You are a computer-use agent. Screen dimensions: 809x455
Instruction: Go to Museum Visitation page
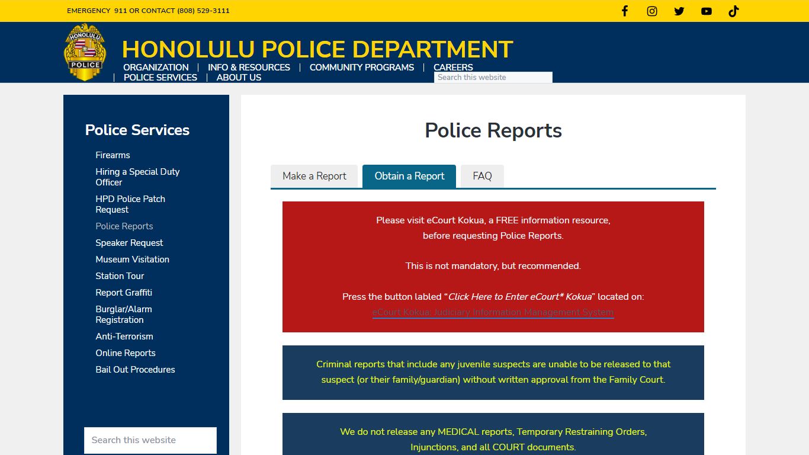tap(133, 259)
